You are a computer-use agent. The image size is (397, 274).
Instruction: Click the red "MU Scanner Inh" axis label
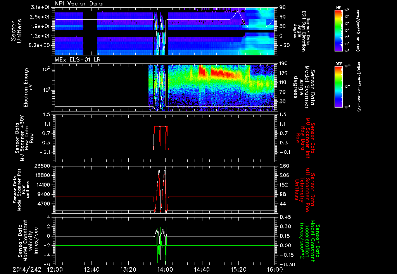click(x=305, y=139)
